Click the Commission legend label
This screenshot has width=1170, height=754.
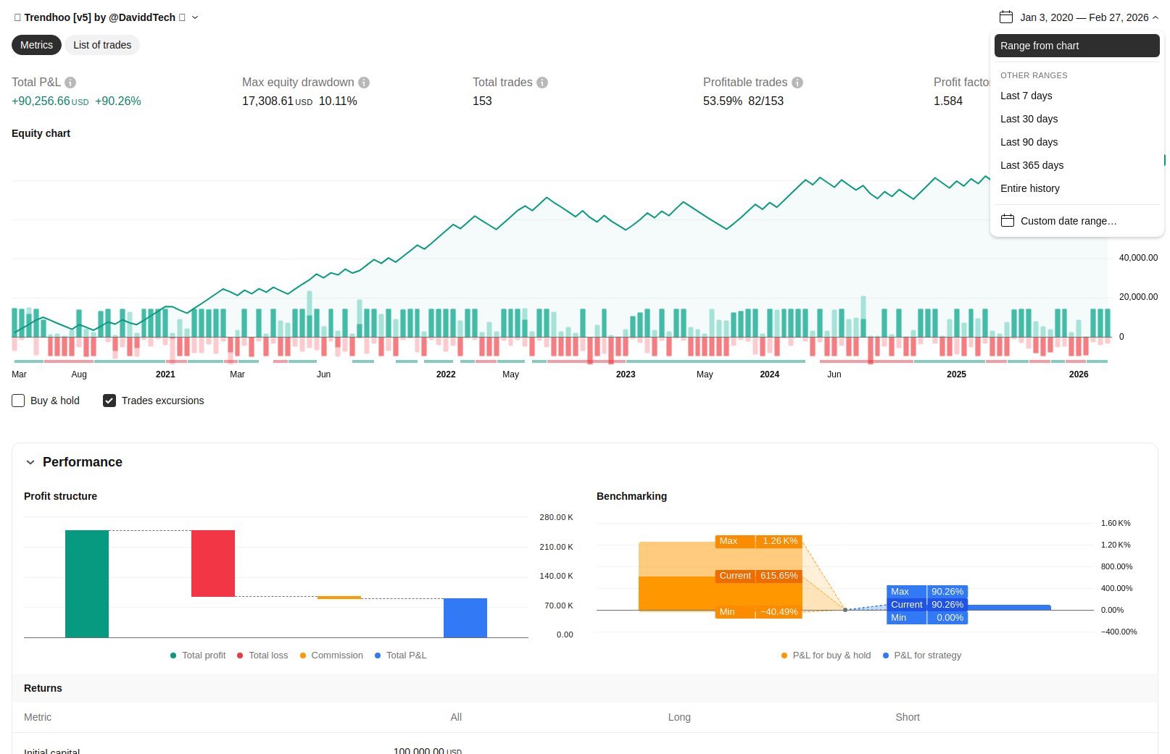pos(337,655)
